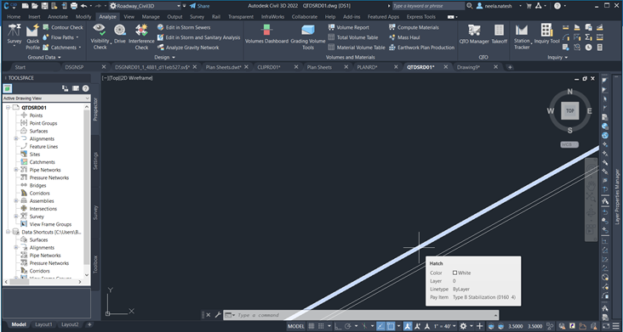Click the Compute Materials button
This screenshot has width=623, height=332.
tap(414, 27)
